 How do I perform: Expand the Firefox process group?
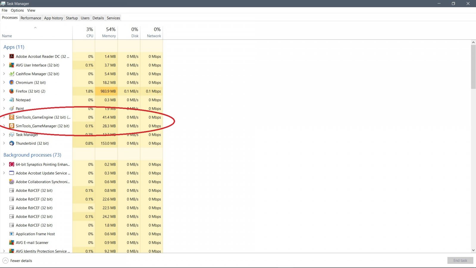pyautogui.click(x=4, y=91)
